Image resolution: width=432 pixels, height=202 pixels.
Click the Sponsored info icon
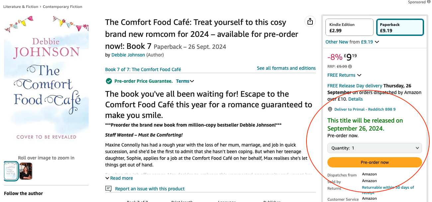pos(429,2)
